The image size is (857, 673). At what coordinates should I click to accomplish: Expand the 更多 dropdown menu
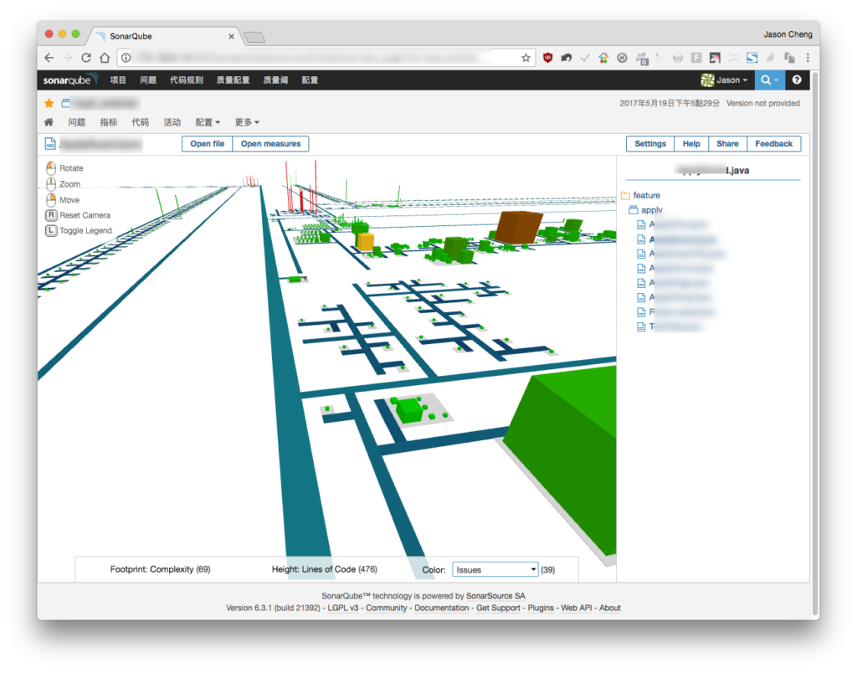247,122
